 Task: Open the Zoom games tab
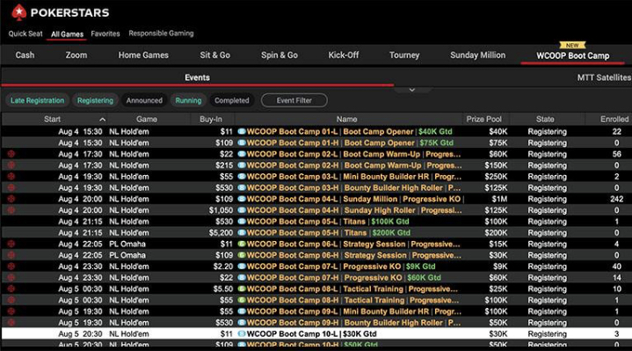tap(76, 55)
